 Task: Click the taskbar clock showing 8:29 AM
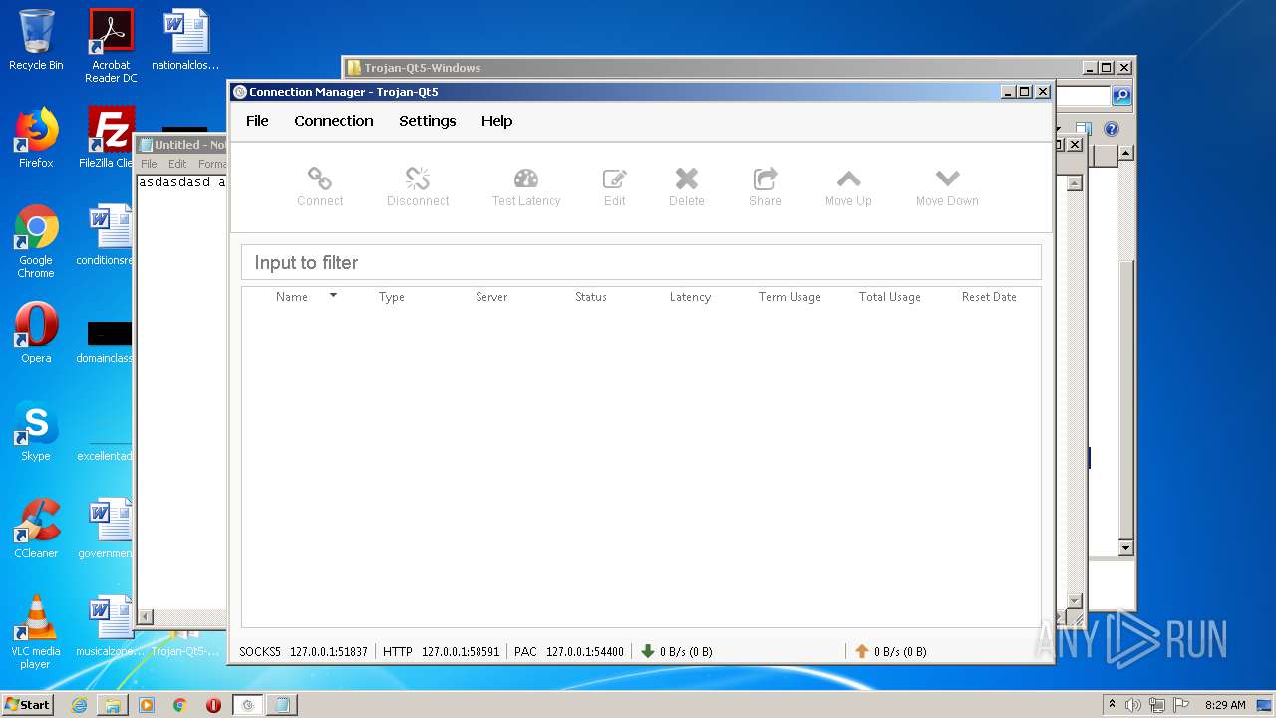click(1225, 705)
